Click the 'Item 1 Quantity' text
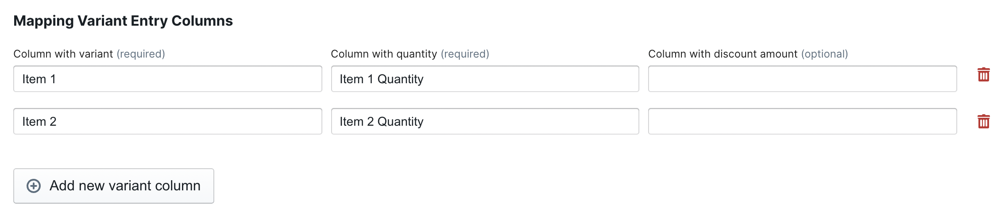Screen dimensions: 1005x224 pyautogui.click(x=382, y=79)
